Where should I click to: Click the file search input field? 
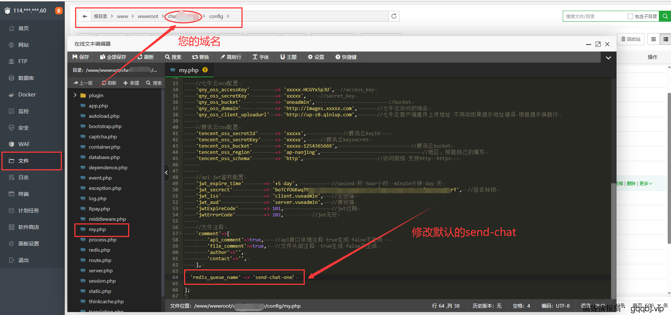[x=594, y=16]
